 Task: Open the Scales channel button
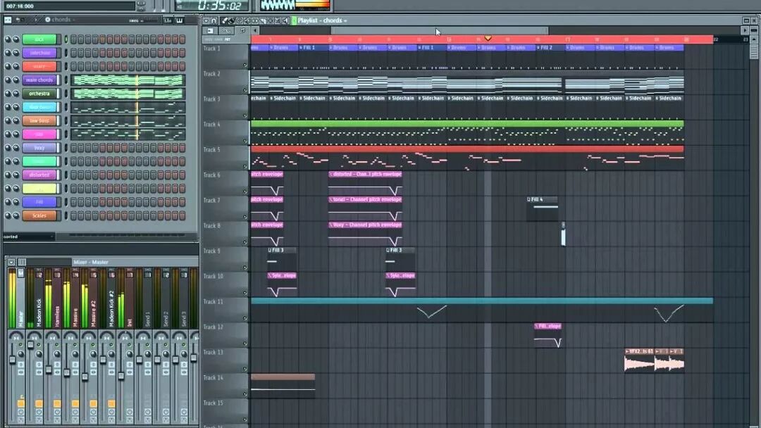point(39,215)
